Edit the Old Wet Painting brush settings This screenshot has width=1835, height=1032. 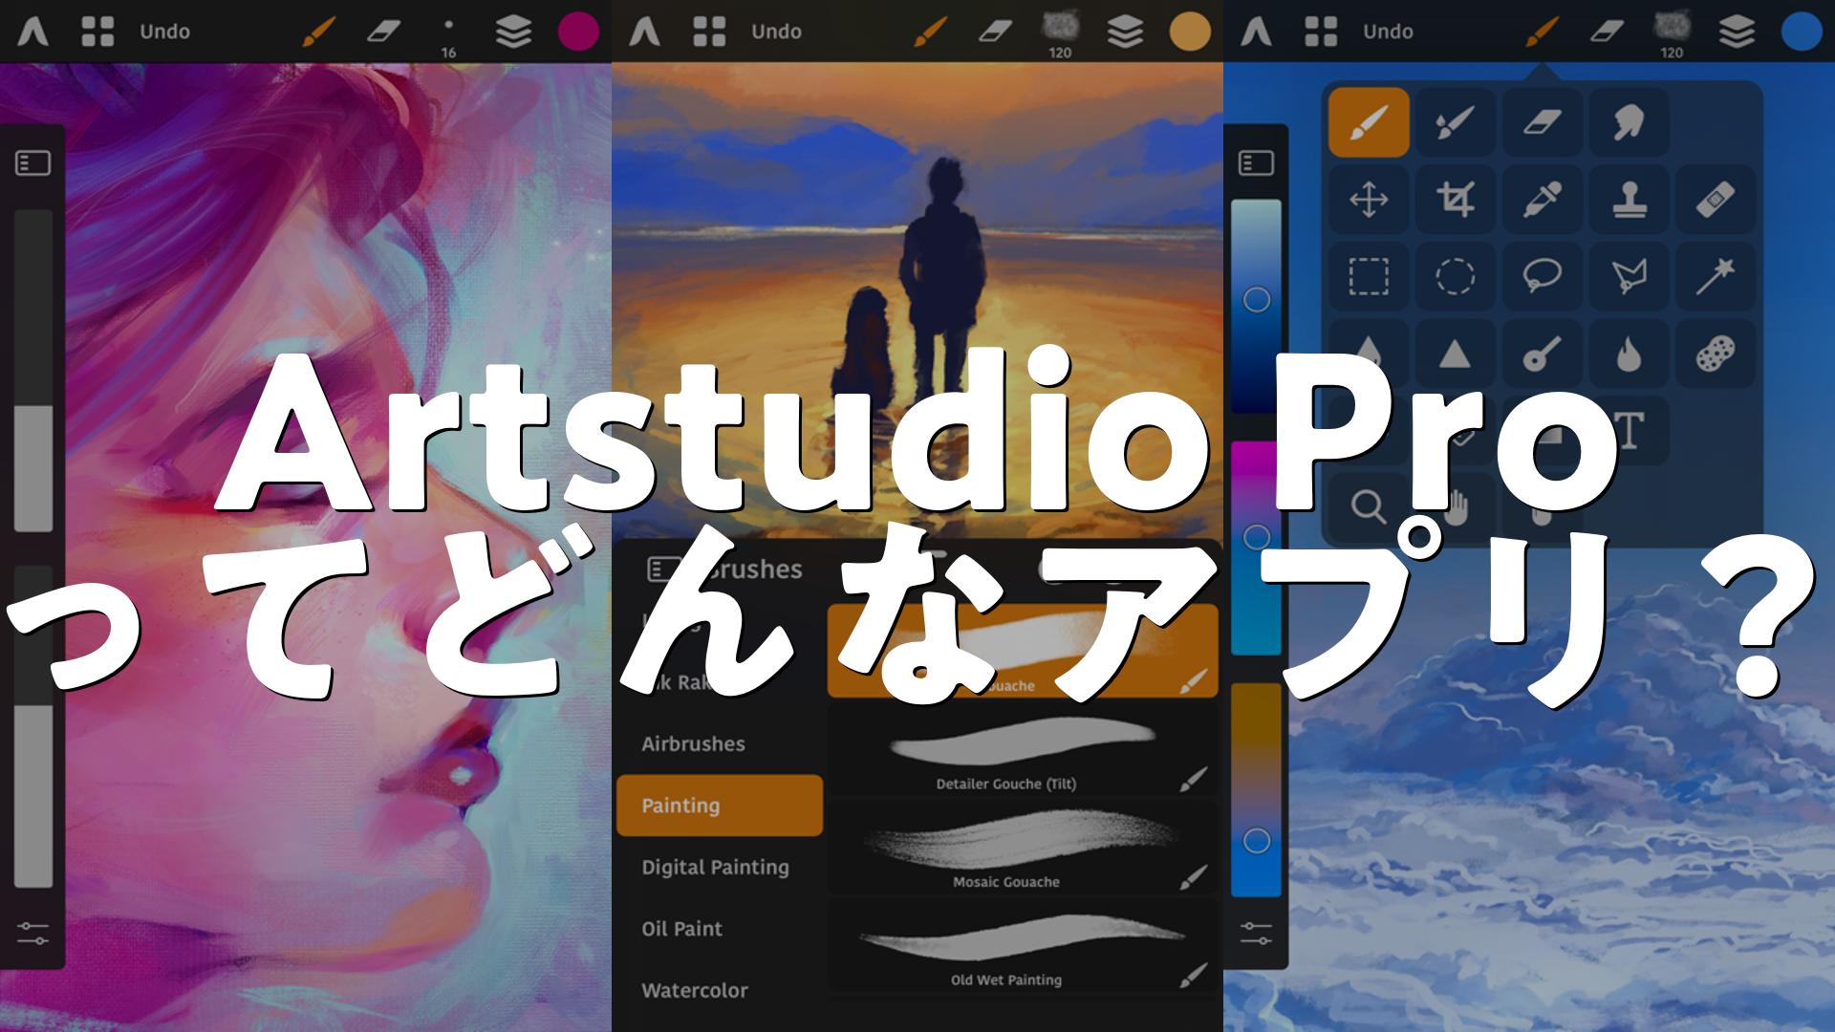click(x=1193, y=976)
